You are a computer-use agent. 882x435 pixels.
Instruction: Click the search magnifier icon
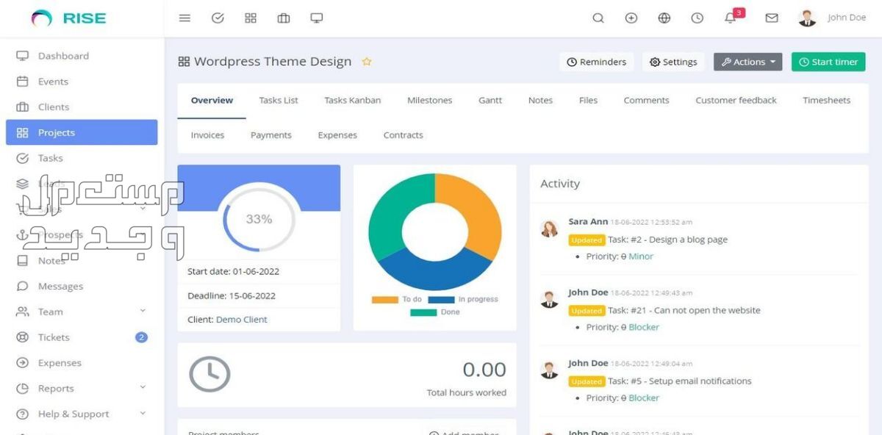coord(598,18)
